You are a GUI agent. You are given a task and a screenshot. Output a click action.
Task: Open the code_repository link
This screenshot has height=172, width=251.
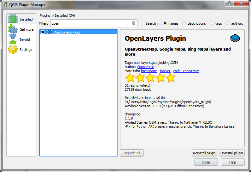click(x=186, y=71)
